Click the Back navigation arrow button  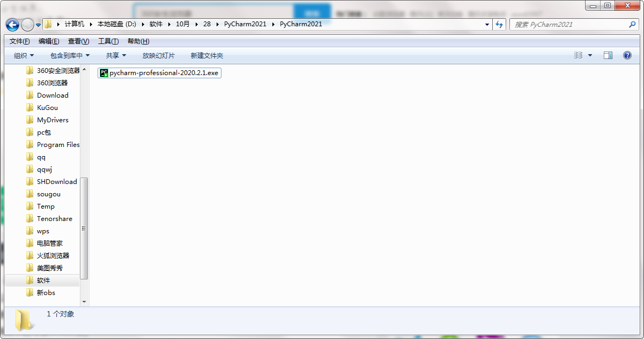12,25
